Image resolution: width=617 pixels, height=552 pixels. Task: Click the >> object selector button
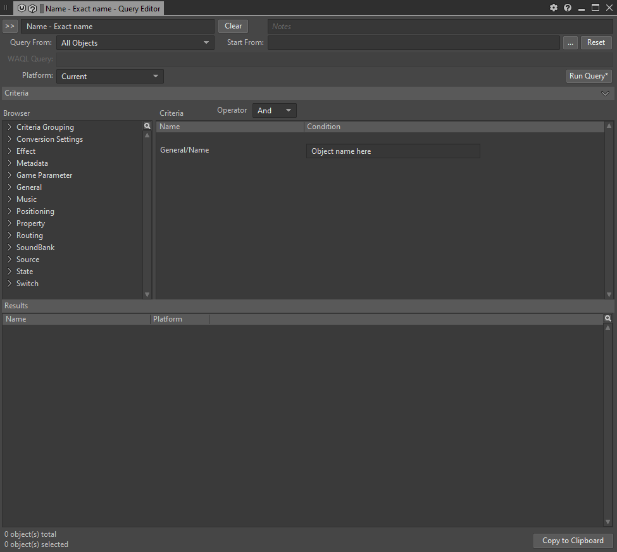[x=10, y=26]
